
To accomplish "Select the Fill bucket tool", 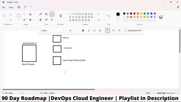I will 46,14.
